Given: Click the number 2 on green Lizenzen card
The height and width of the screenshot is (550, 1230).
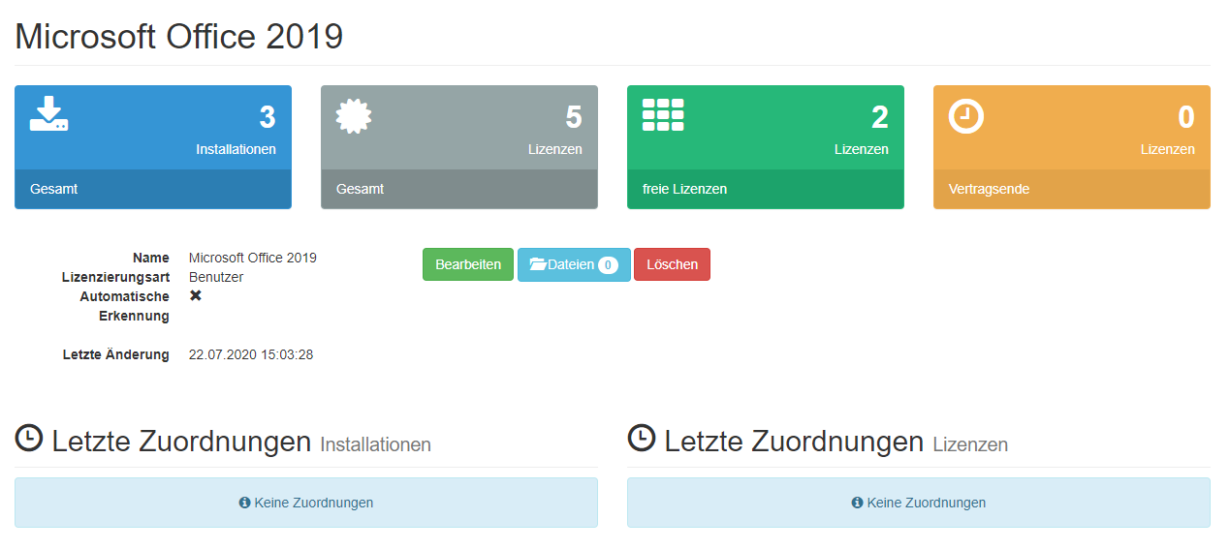Looking at the screenshot, I should pyautogui.click(x=880, y=117).
